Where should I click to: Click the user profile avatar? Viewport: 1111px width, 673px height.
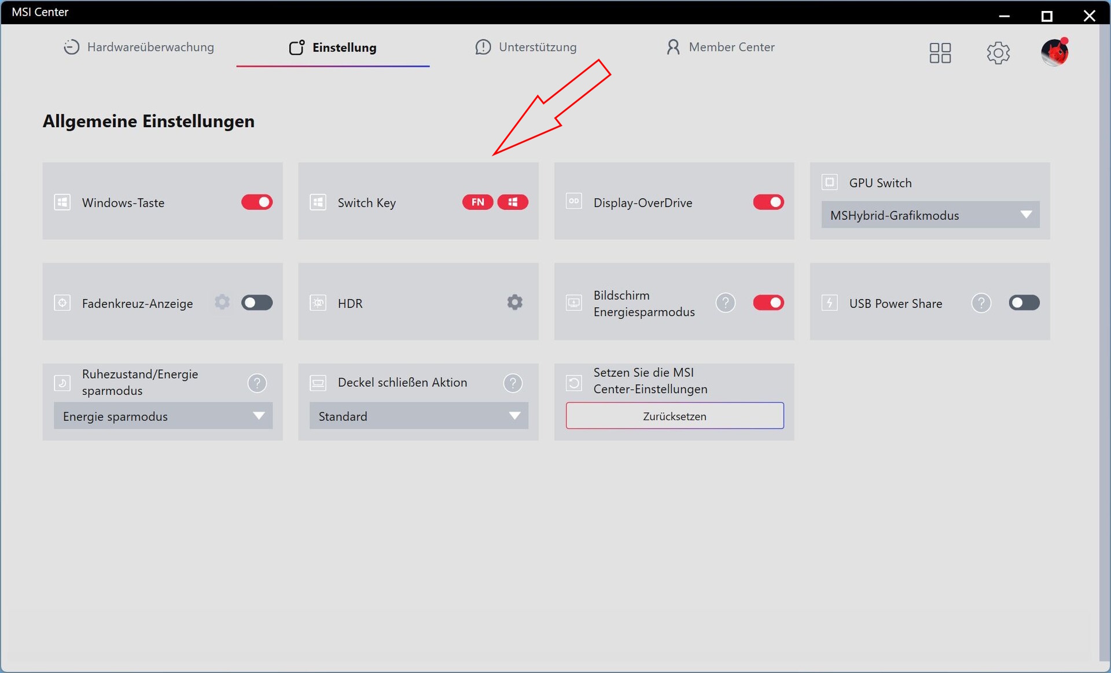pos(1054,53)
